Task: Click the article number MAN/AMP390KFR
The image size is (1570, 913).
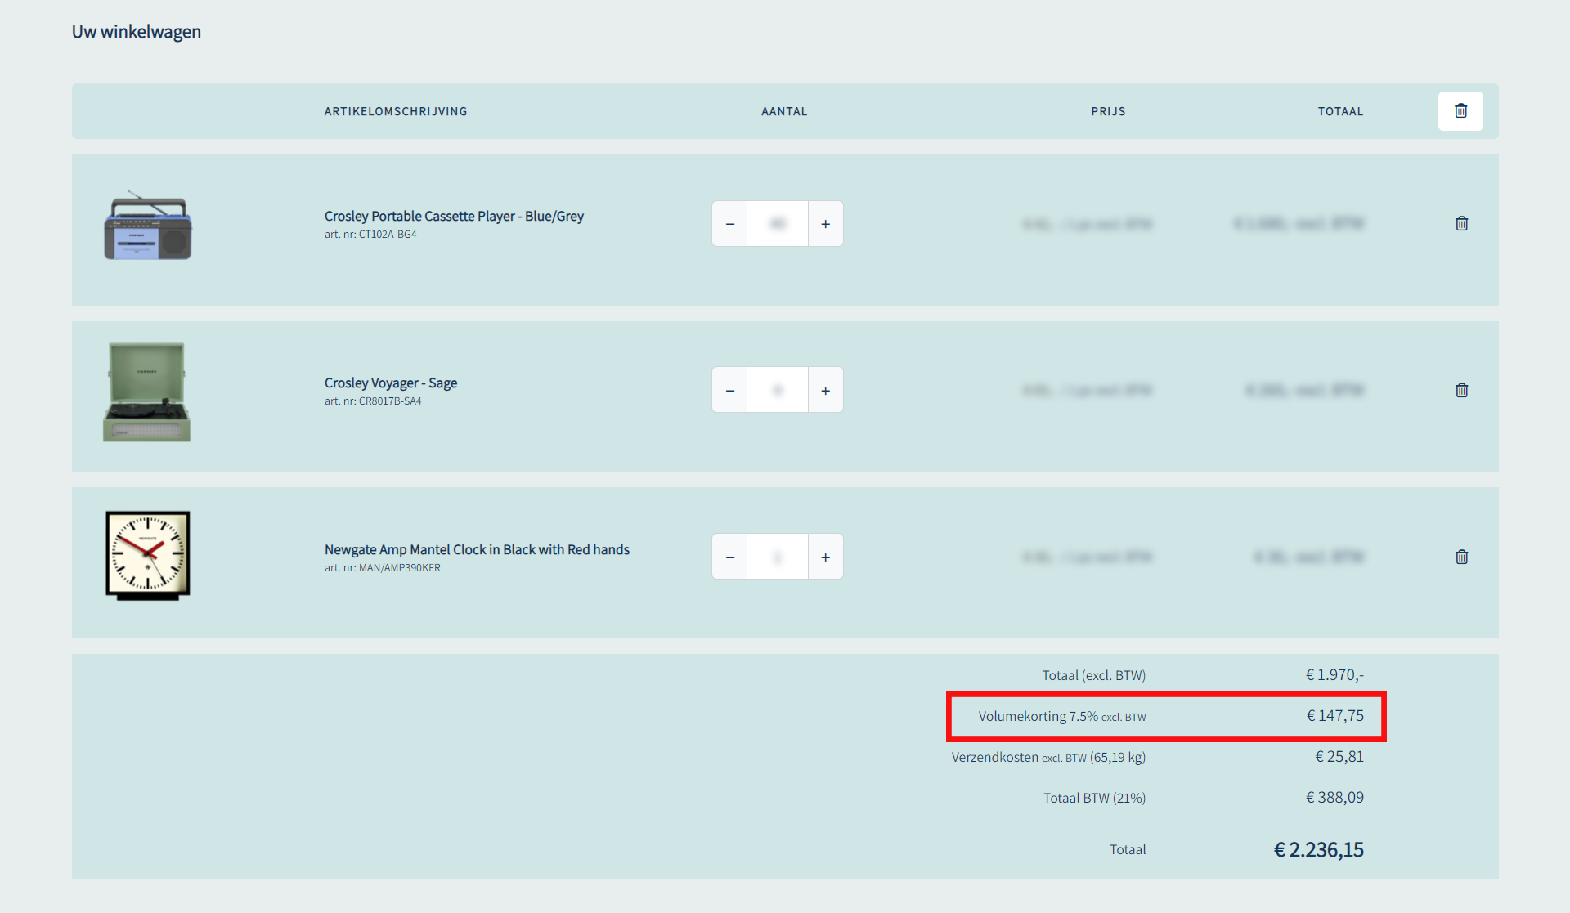Action: pyautogui.click(x=400, y=568)
